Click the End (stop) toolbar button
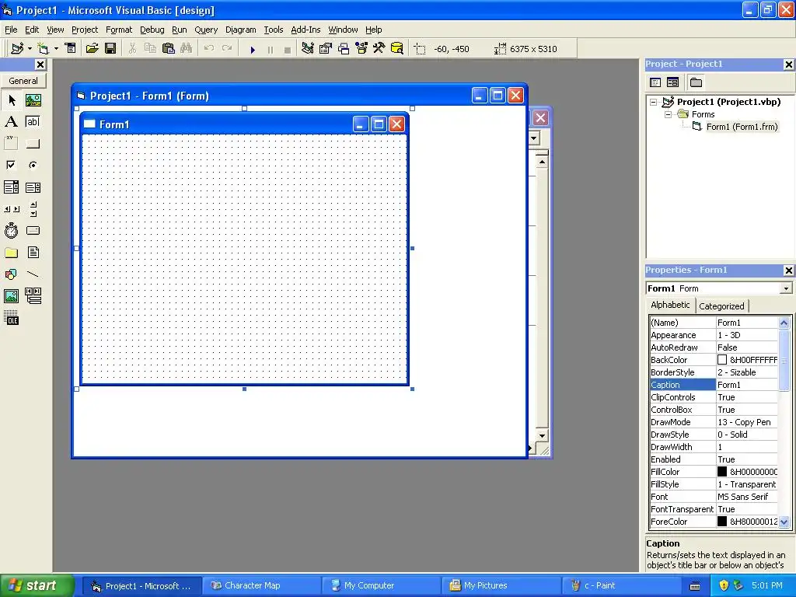Viewport: 796px width, 597px height. (x=288, y=49)
